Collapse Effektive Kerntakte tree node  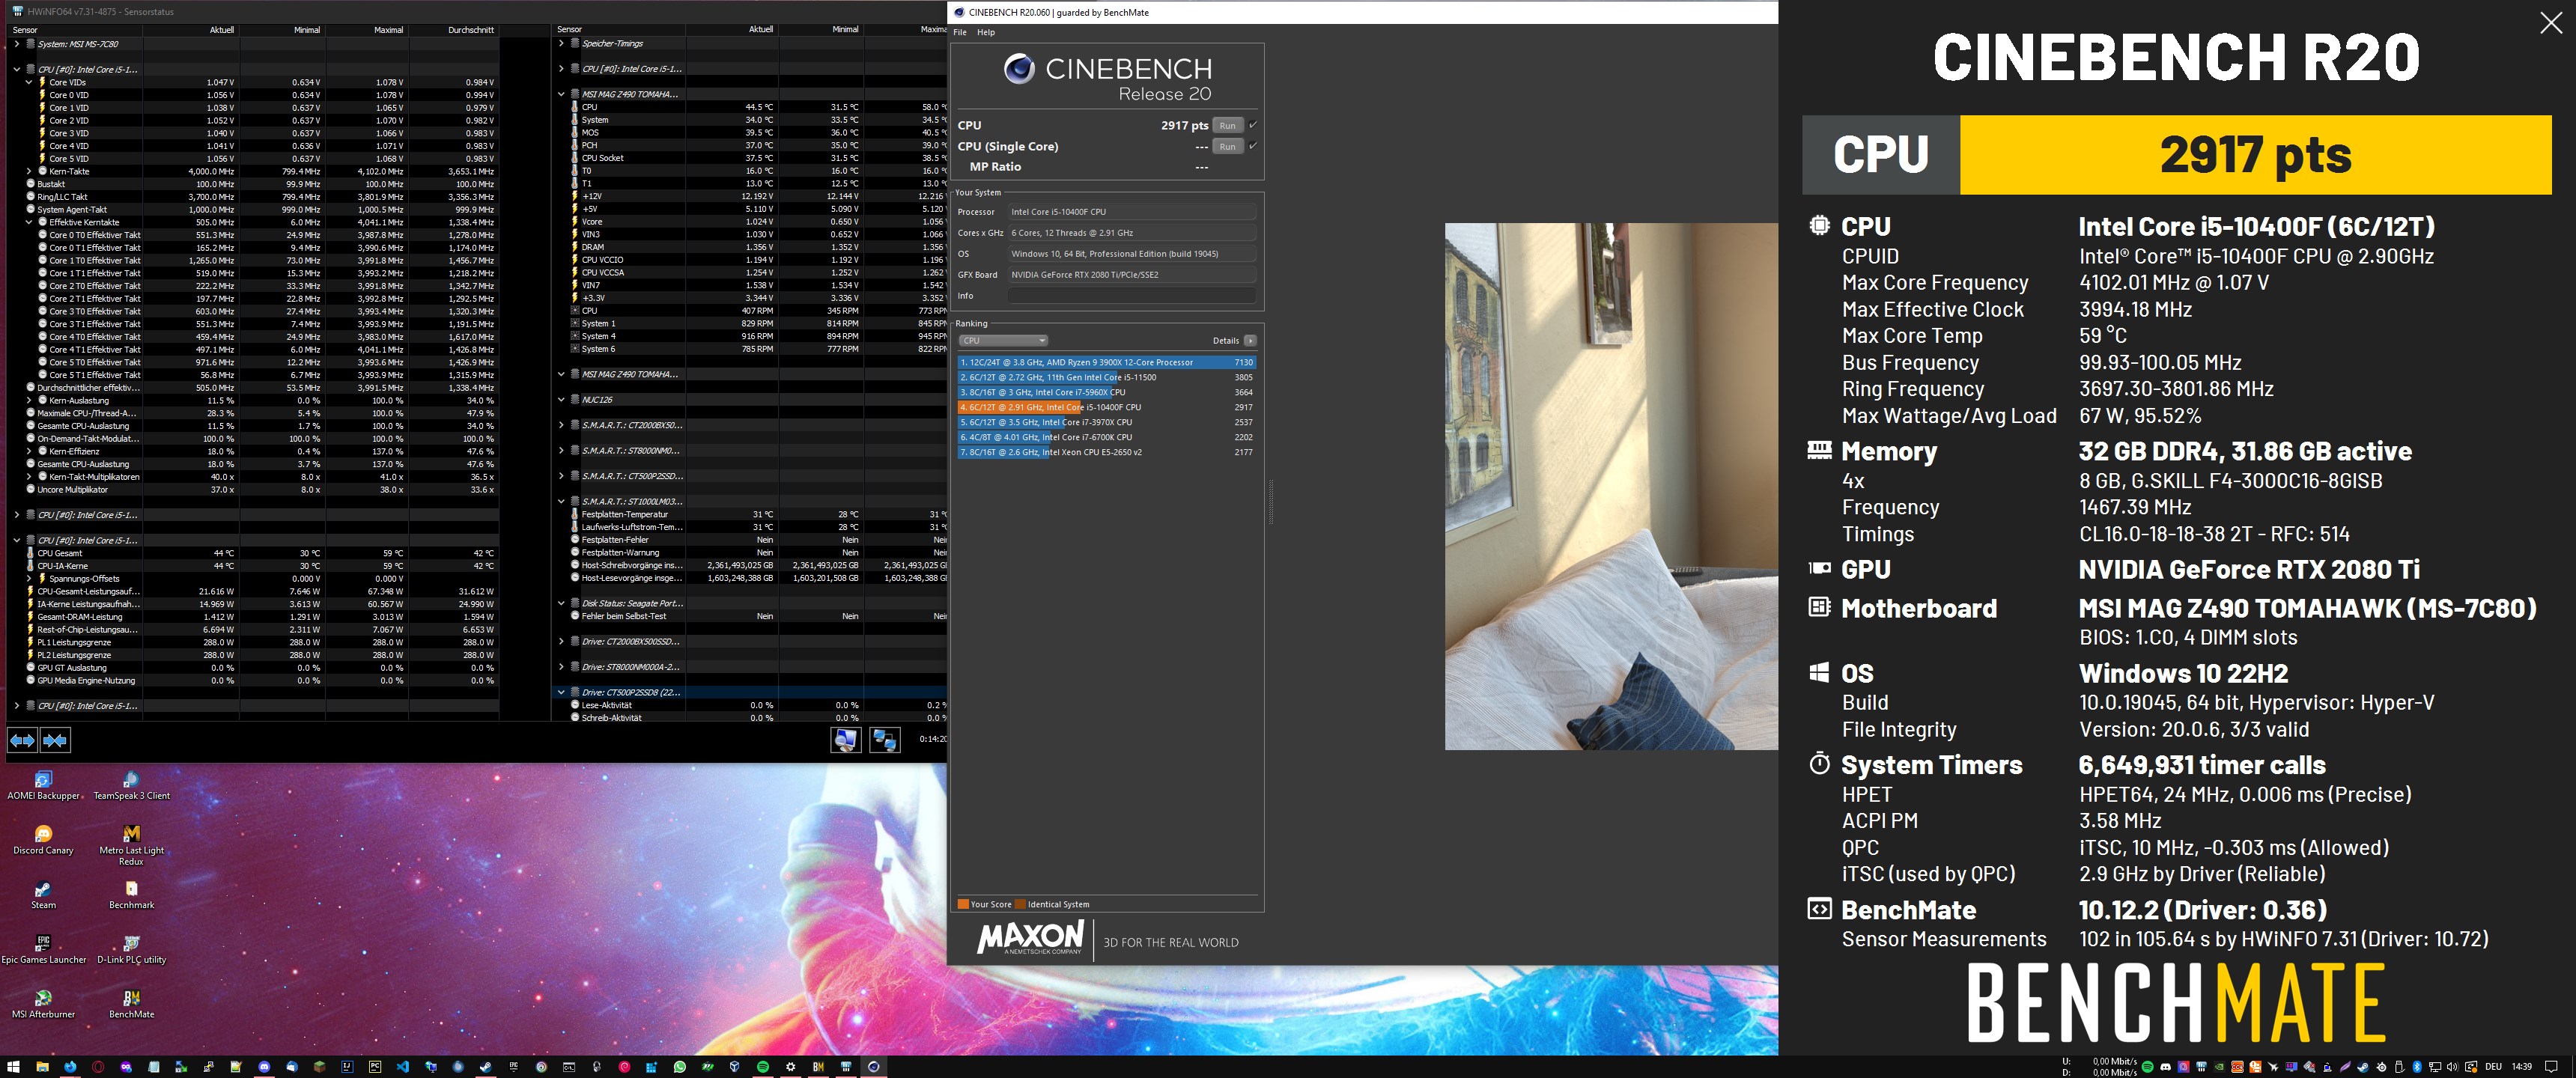click(x=29, y=222)
